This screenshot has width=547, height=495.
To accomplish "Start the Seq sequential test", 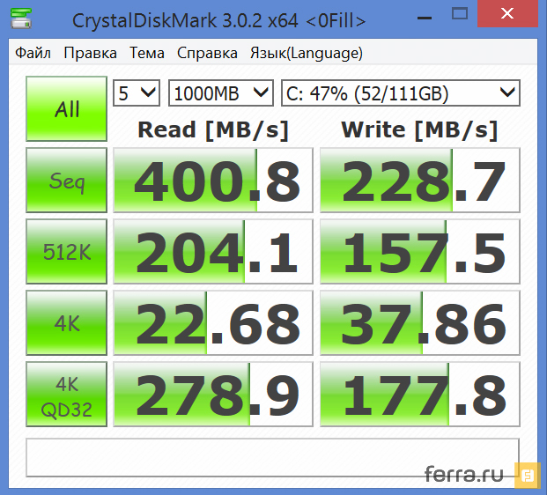I will (x=66, y=180).
